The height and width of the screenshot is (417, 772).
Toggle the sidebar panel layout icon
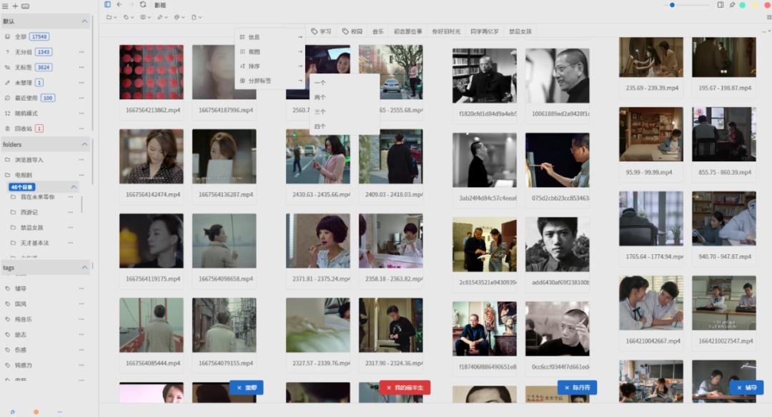(x=107, y=4)
